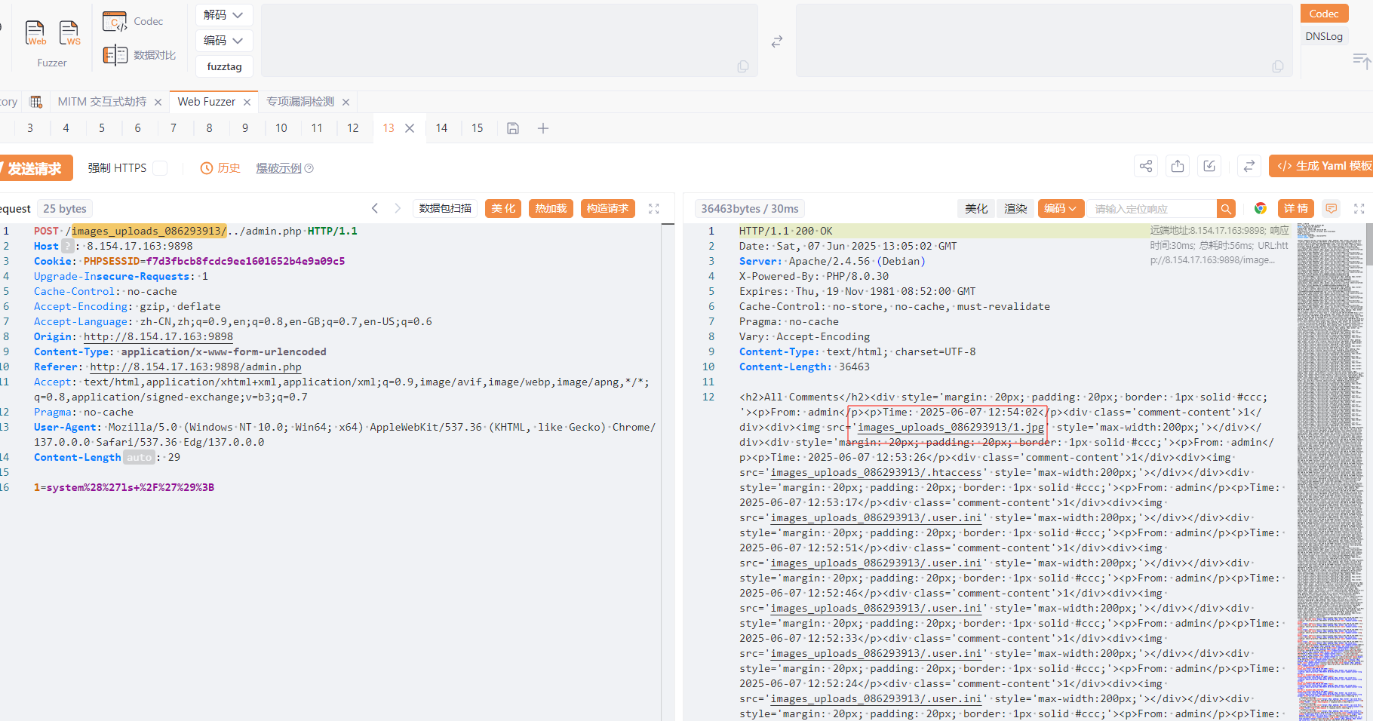The width and height of the screenshot is (1373, 721).
Task: Click 生成 Yaml 模板 button
Action: point(1322,166)
